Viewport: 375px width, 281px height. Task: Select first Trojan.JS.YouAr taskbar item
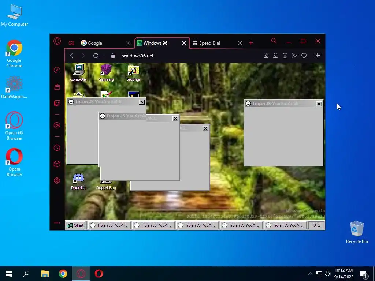point(109,225)
